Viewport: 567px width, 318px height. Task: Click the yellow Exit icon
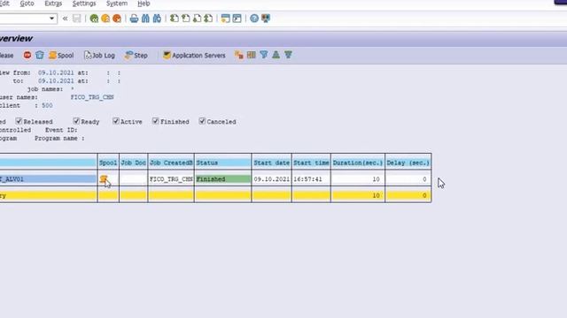[x=105, y=19]
